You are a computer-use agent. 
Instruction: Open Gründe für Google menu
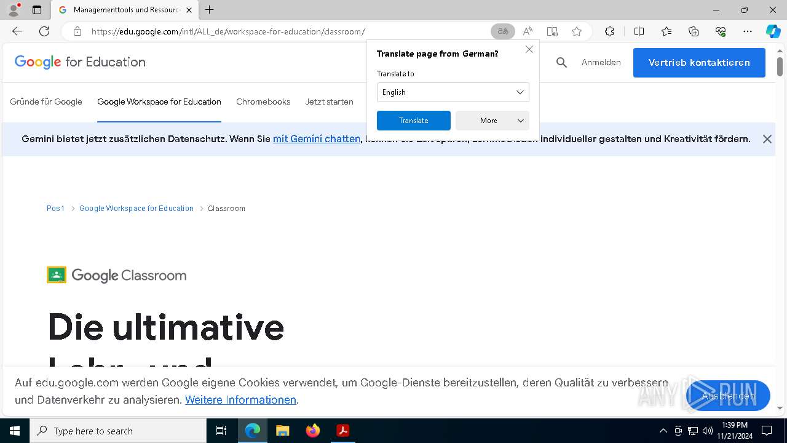point(46,102)
